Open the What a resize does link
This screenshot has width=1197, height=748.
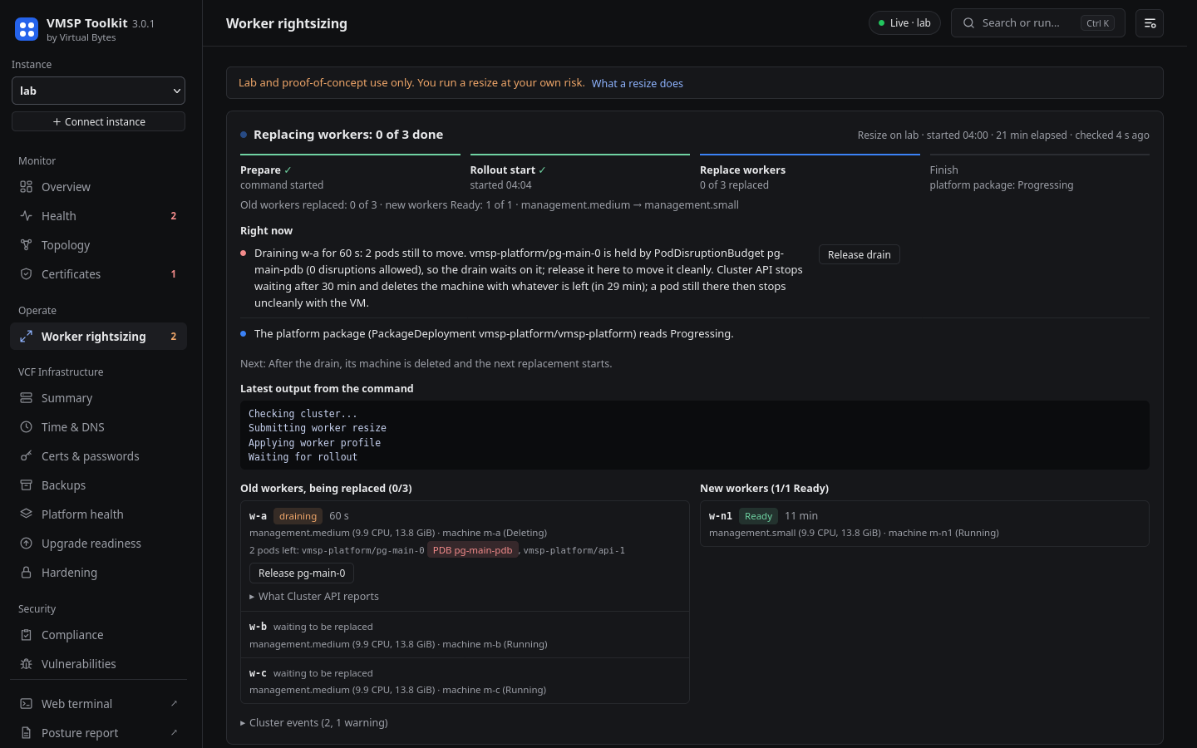(638, 83)
